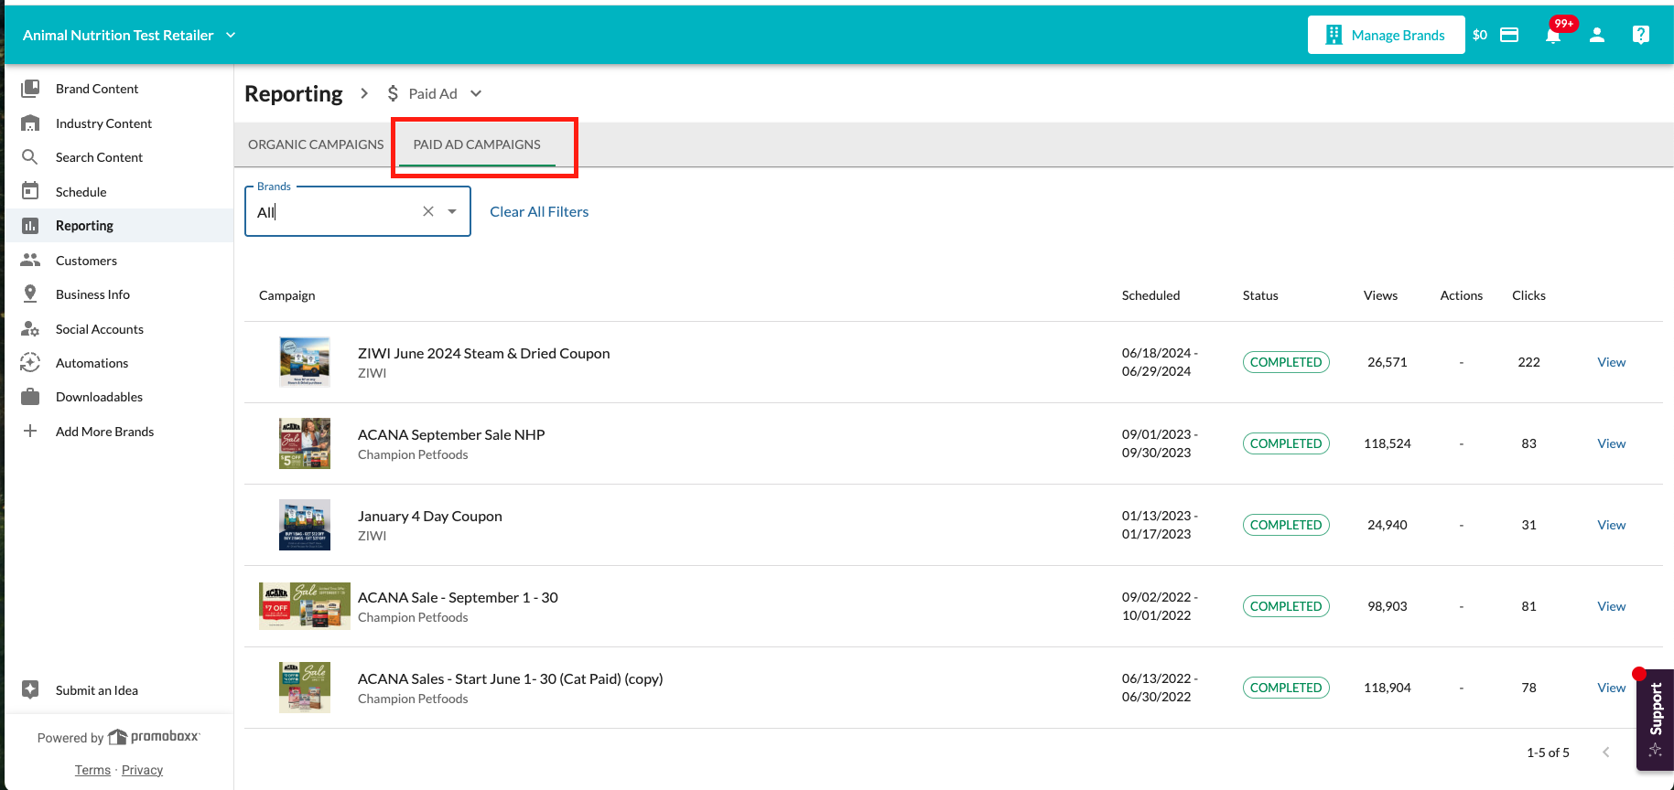Open Brand Content icon in sidebar

click(x=30, y=89)
